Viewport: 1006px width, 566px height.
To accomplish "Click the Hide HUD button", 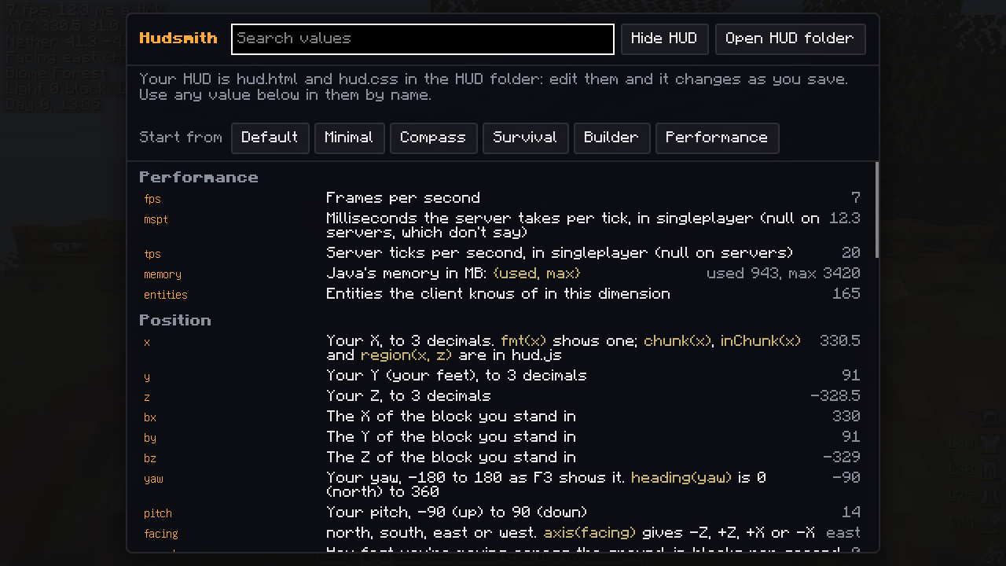I will (x=665, y=39).
